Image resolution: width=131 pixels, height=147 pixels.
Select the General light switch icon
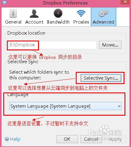click(x=13, y=13)
